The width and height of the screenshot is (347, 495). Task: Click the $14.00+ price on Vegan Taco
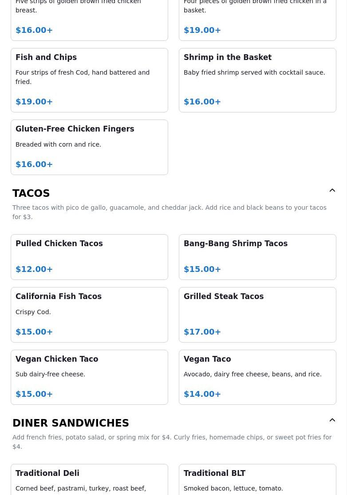point(202,394)
